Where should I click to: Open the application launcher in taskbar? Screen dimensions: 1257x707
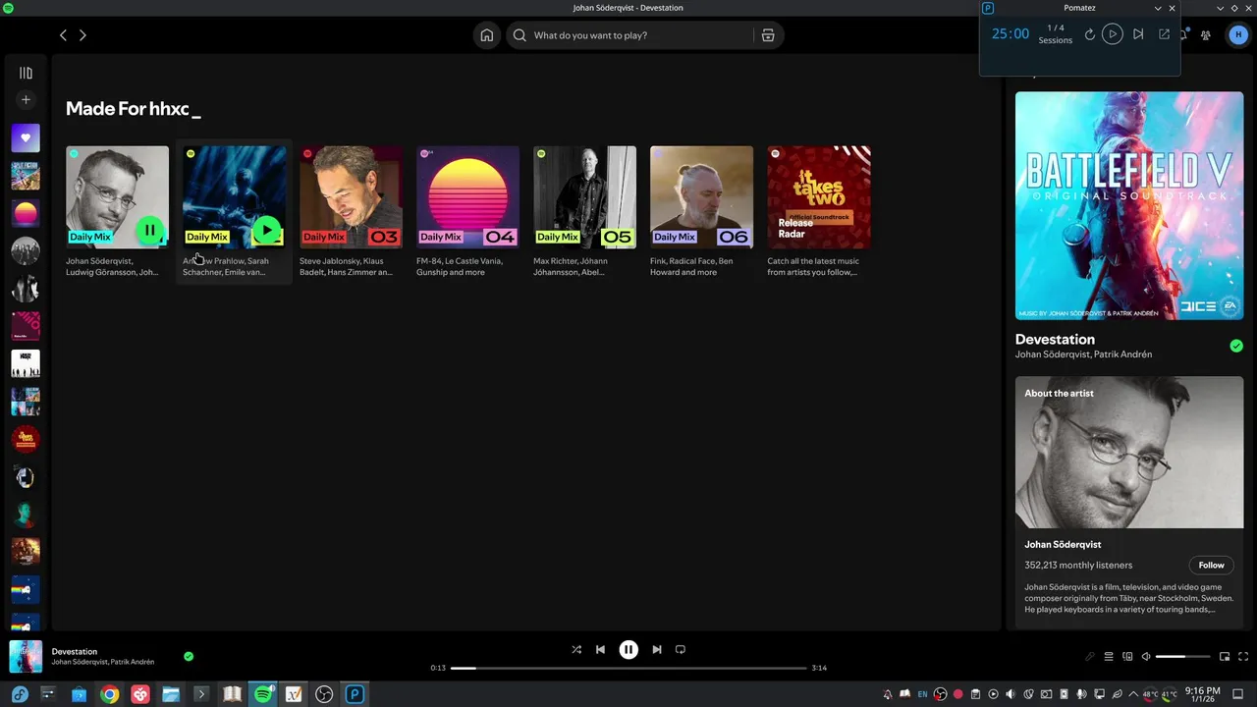[x=20, y=694]
